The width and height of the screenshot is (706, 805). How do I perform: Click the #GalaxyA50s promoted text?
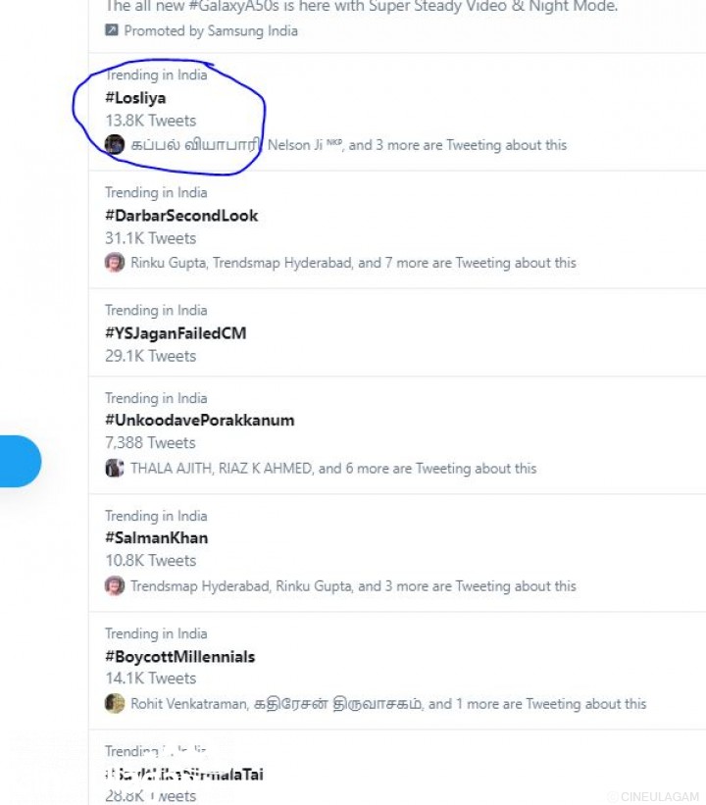tap(361, 7)
